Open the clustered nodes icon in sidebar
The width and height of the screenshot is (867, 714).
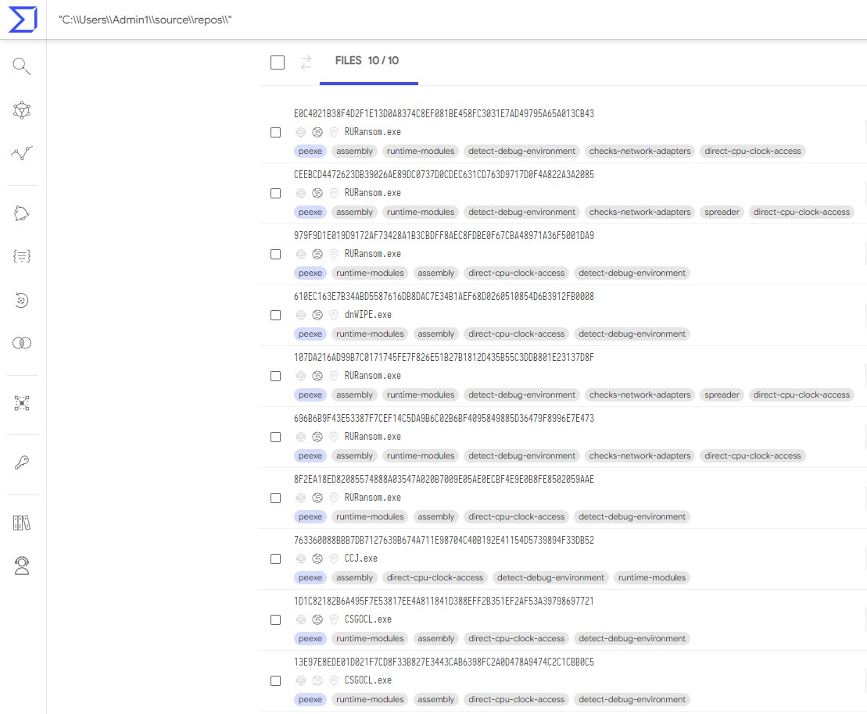click(22, 403)
